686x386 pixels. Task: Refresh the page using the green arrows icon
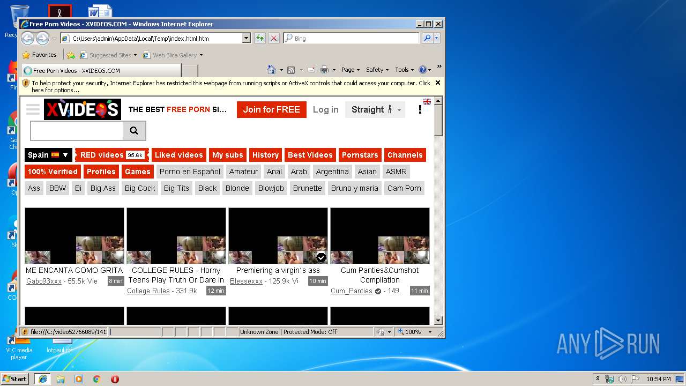pos(260,38)
